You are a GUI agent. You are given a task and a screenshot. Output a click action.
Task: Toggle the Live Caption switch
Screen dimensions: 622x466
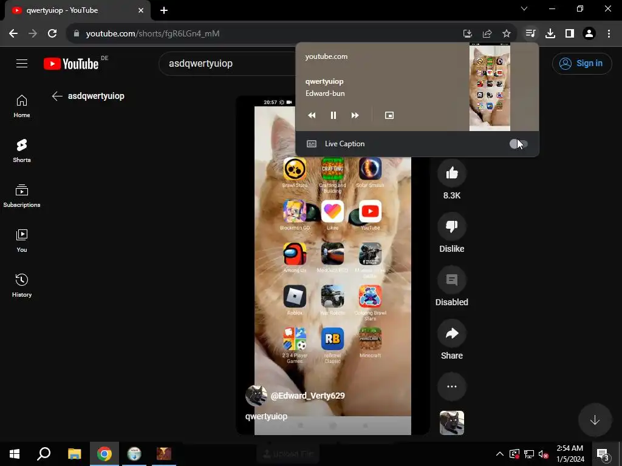coord(519,144)
